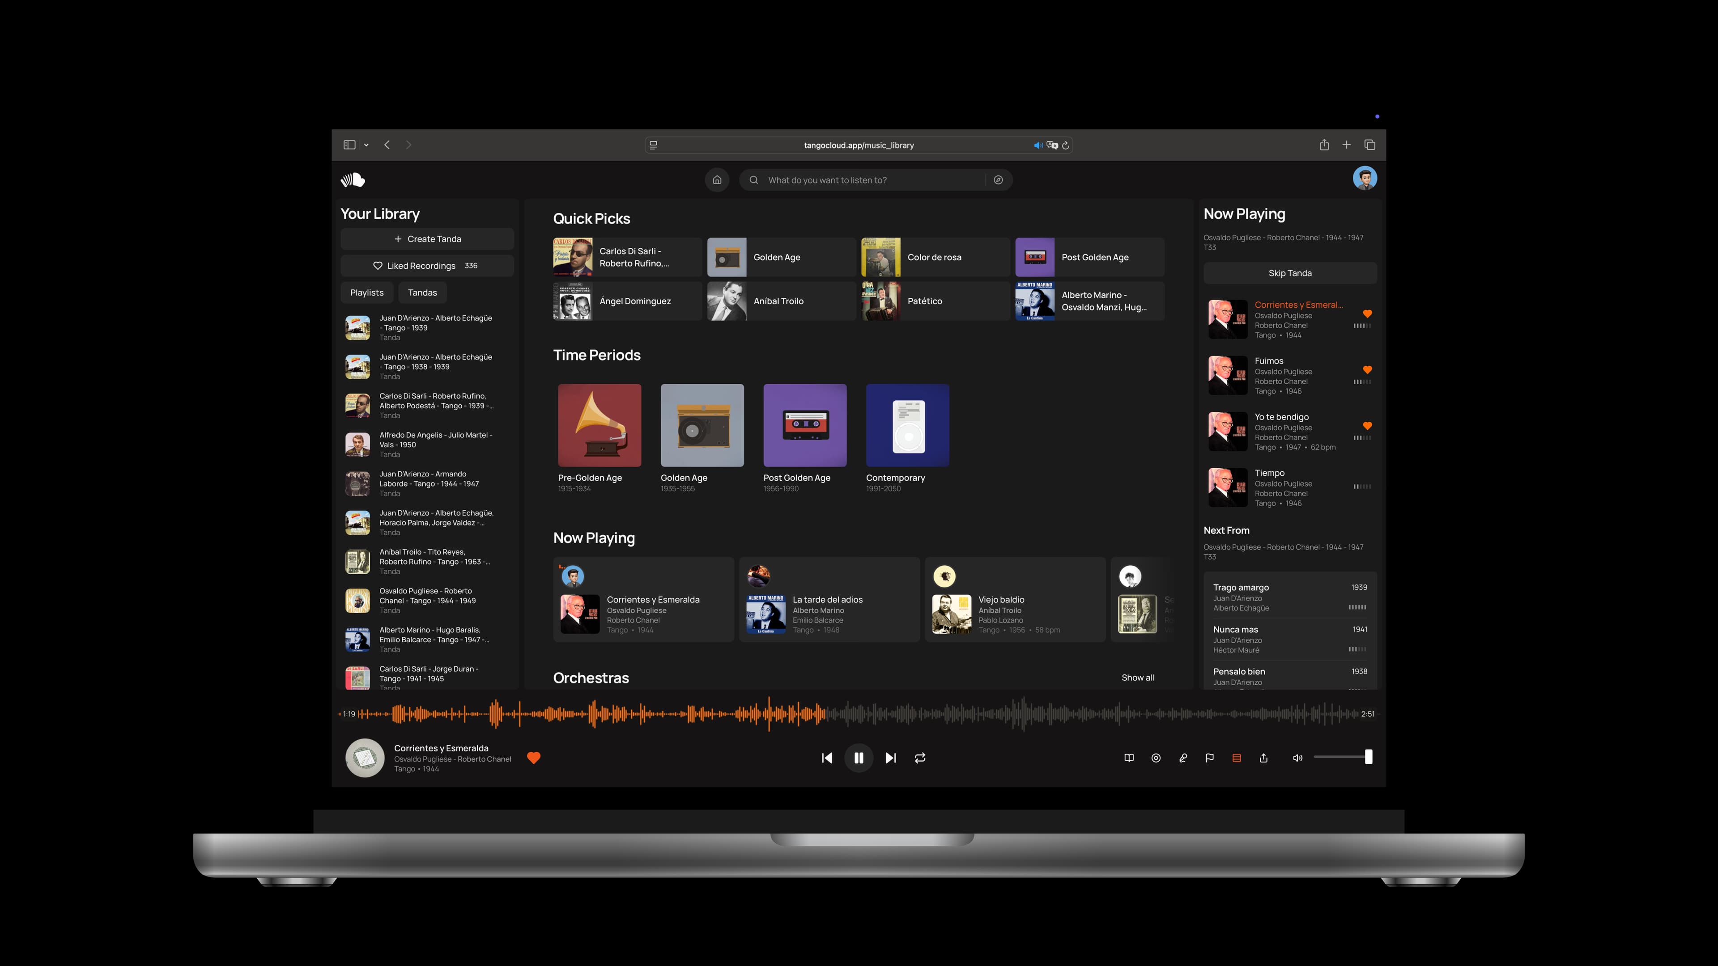Go to home via house icon
Viewport: 1718px width, 966px height.
[x=717, y=180]
